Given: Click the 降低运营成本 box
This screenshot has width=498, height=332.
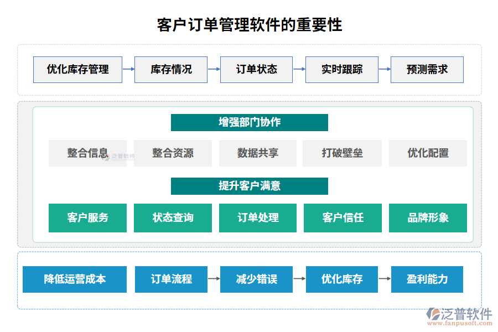Looking at the screenshot, I should pyautogui.click(x=75, y=279).
